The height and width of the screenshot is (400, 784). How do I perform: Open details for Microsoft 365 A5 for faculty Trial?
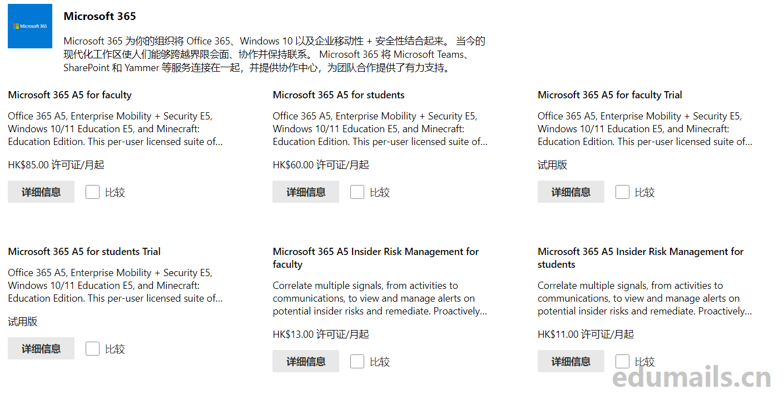570,192
